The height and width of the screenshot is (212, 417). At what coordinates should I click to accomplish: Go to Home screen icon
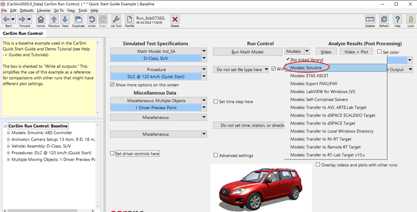tap(41, 19)
